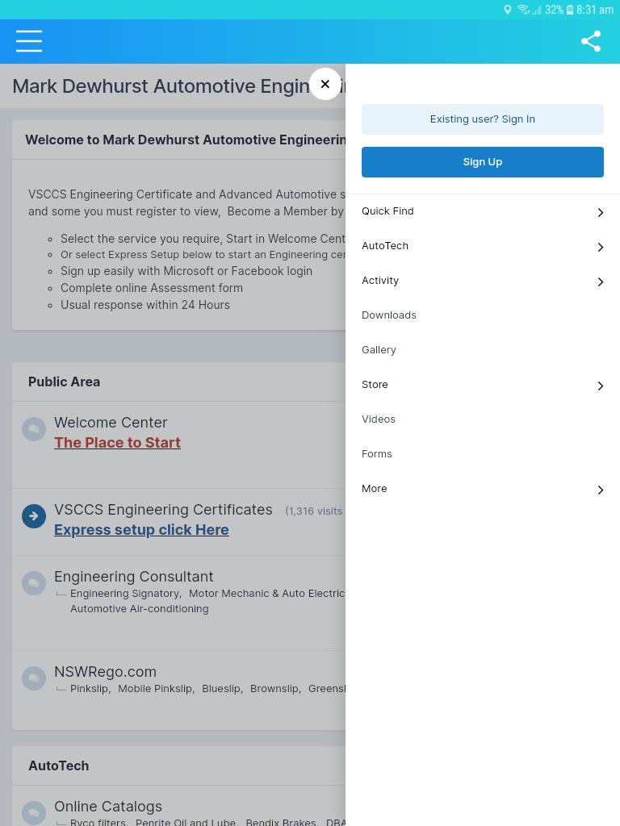This screenshot has height=826, width=620.
Task: Open the NSWRego.com forum
Action: [x=106, y=672]
